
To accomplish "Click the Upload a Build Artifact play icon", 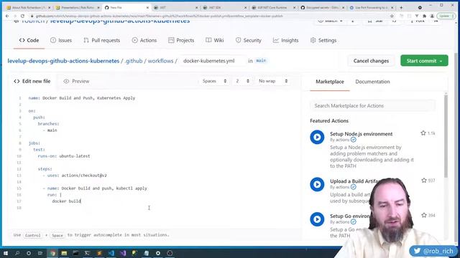I will click(317, 184).
